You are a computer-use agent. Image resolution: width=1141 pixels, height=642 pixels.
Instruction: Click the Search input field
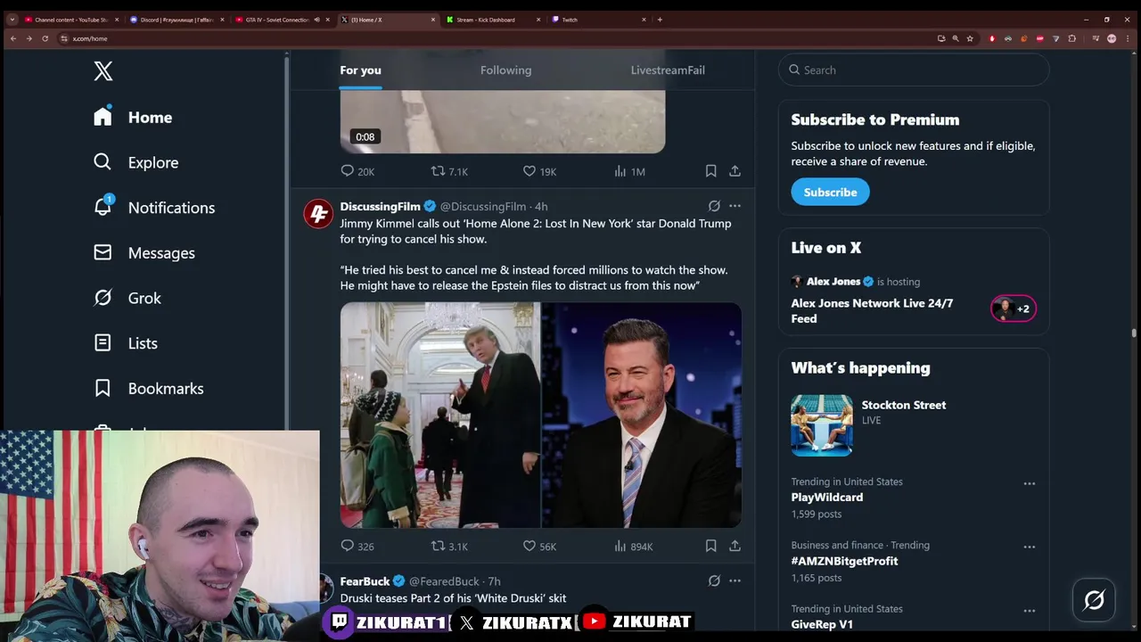tap(914, 70)
